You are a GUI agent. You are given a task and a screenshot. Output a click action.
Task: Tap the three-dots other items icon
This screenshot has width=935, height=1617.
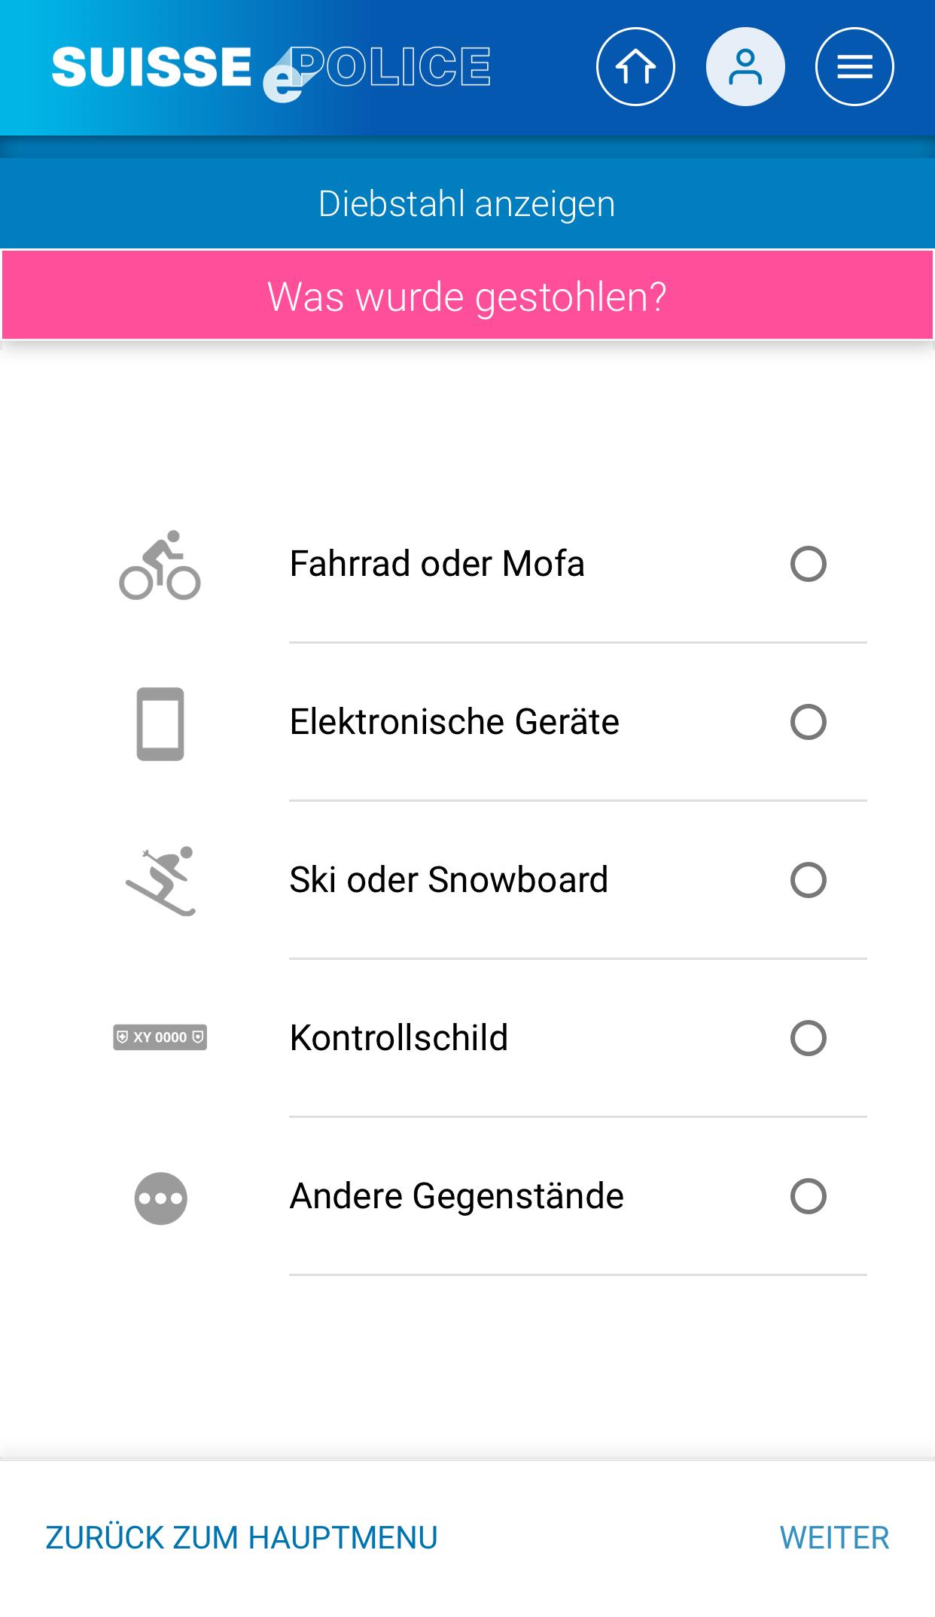[160, 1198]
